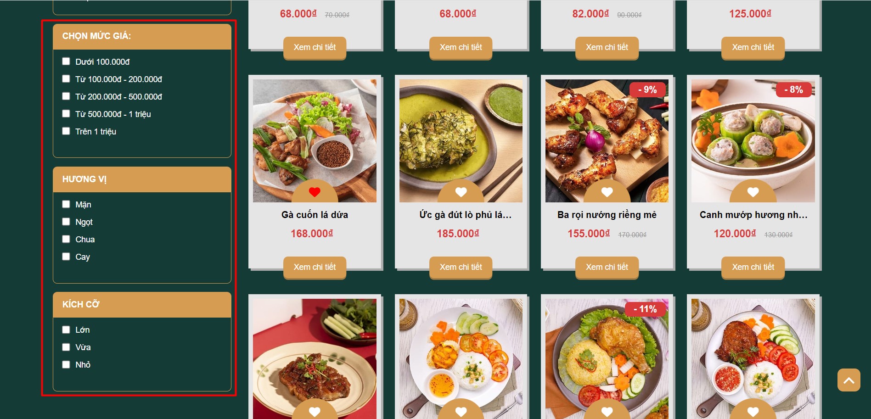
Task: Select the Lớn size checkbox
Action: pos(66,330)
